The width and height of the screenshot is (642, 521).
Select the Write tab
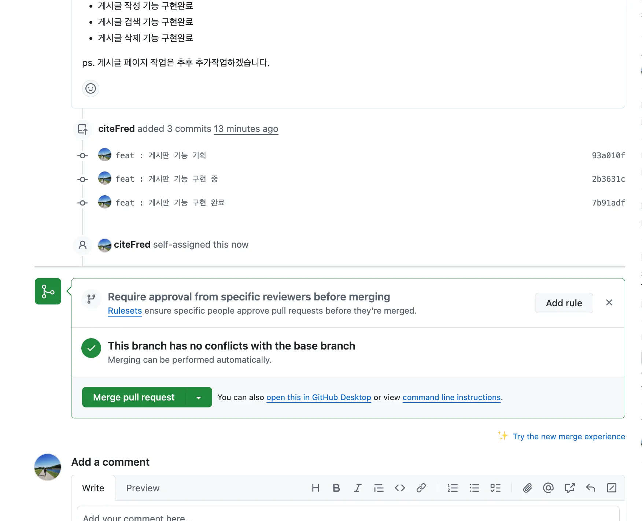point(93,488)
